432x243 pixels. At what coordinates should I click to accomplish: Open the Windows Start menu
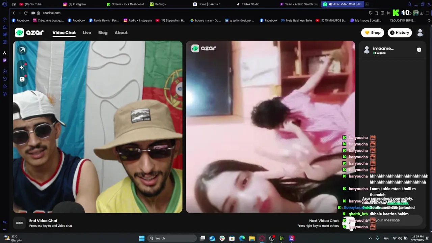[142, 238]
